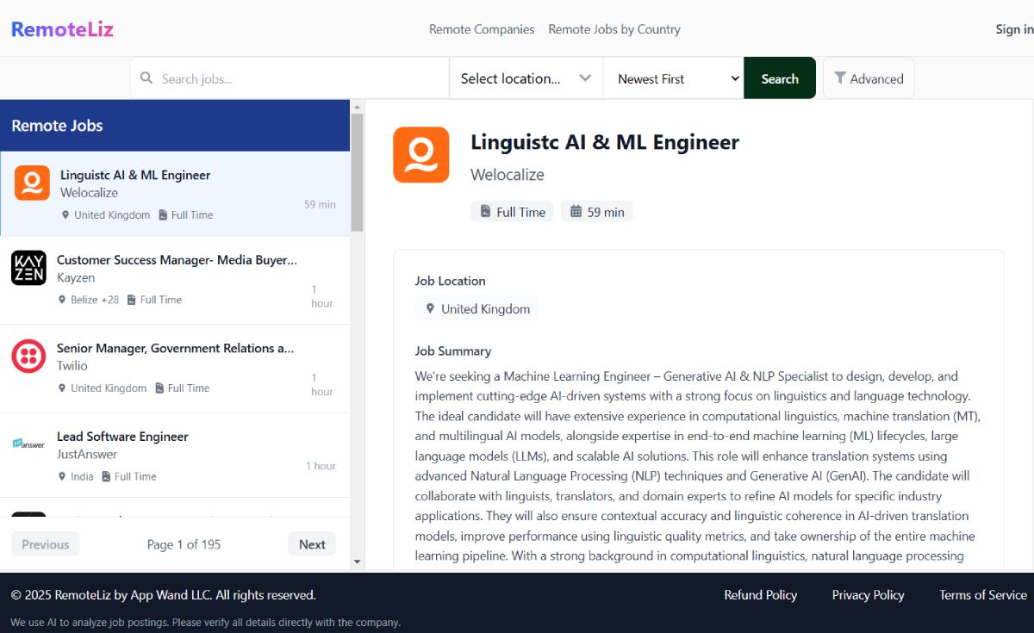Click the search magnifier icon
1034x633 pixels.
(146, 78)
